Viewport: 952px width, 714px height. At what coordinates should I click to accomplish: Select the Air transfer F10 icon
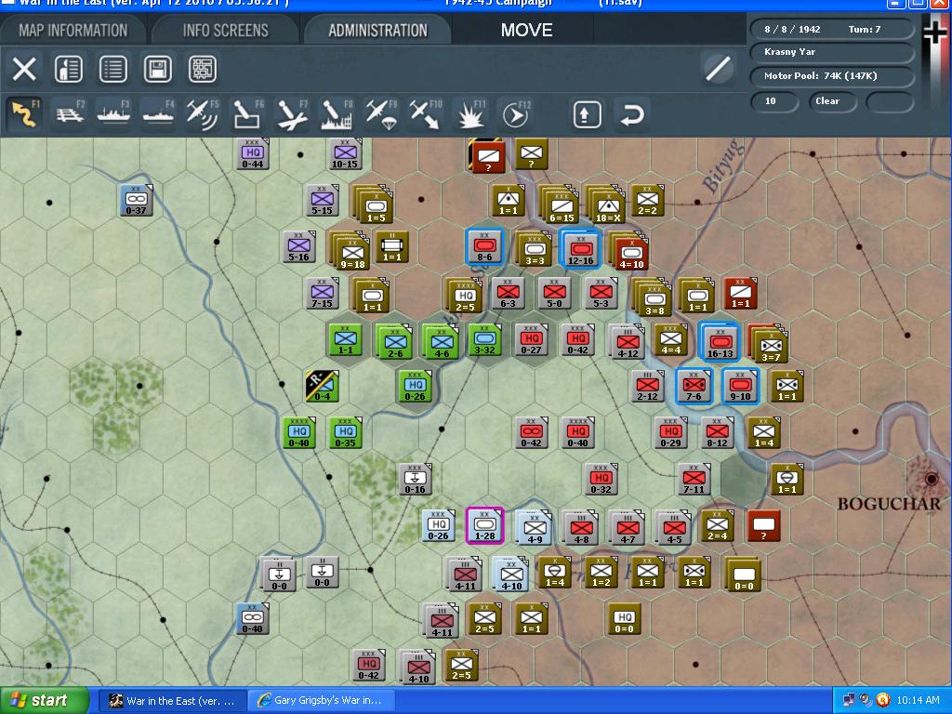425,114
